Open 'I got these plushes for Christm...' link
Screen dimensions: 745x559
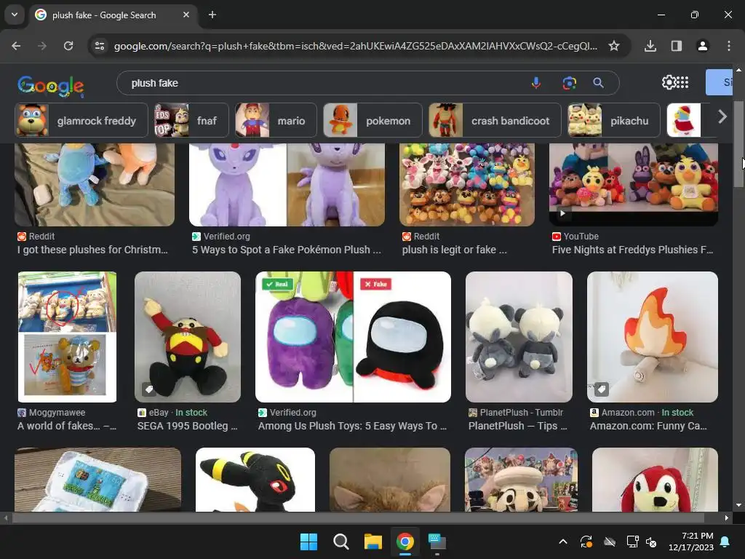(x=92, y=250)
